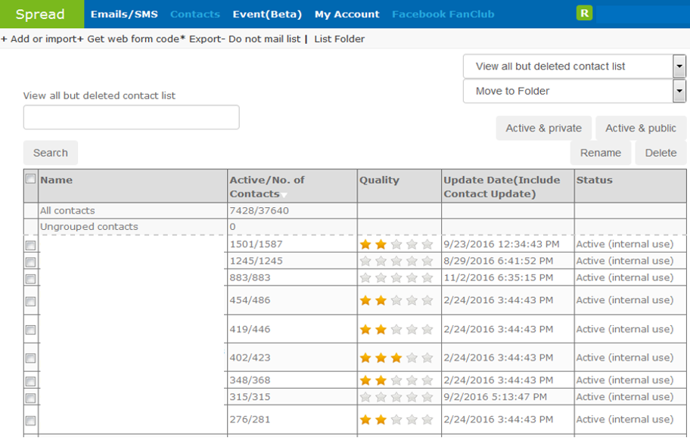Click the quality stars in the 1245/1245 row

point(396,261)
